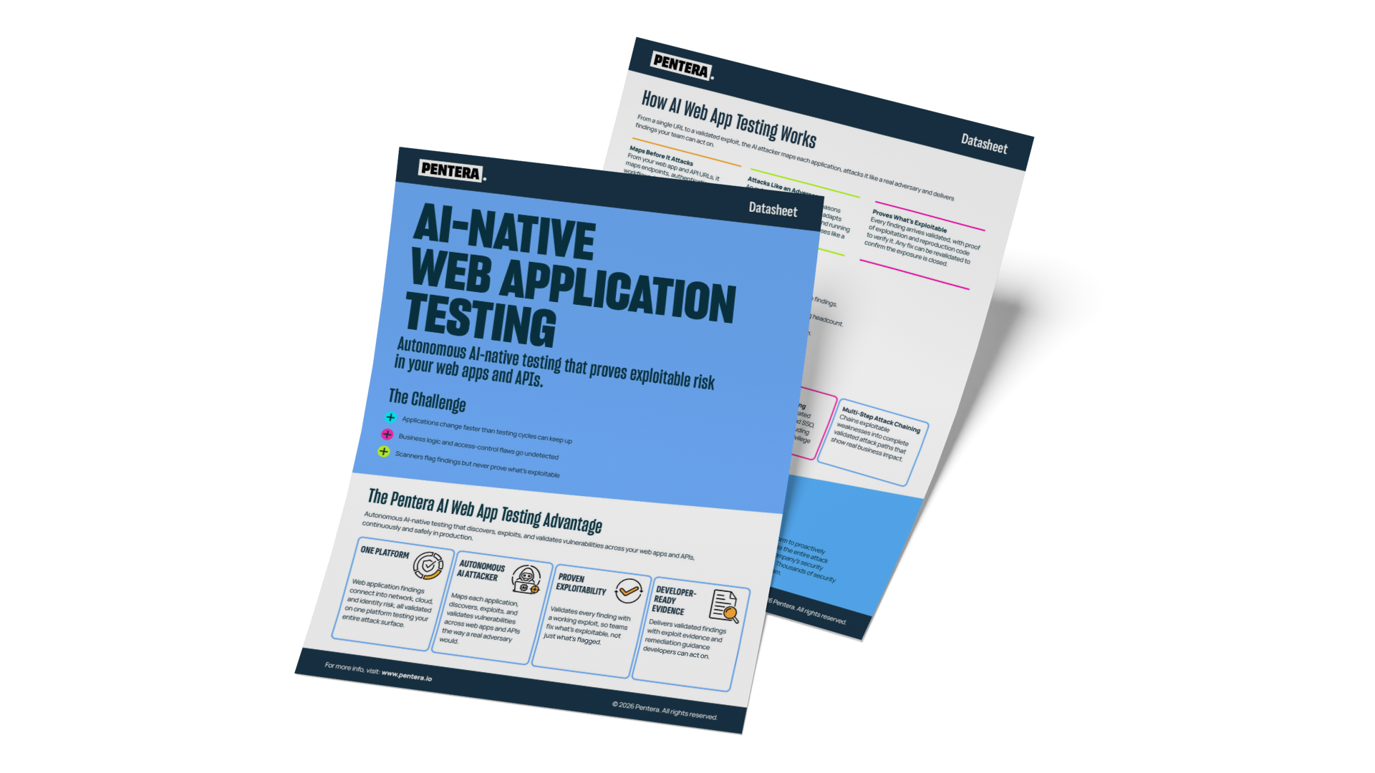Click the PENTERA logo on the front datasheet
The height and width of the screenshot is (773, 1375).
(x=452, y=170)
